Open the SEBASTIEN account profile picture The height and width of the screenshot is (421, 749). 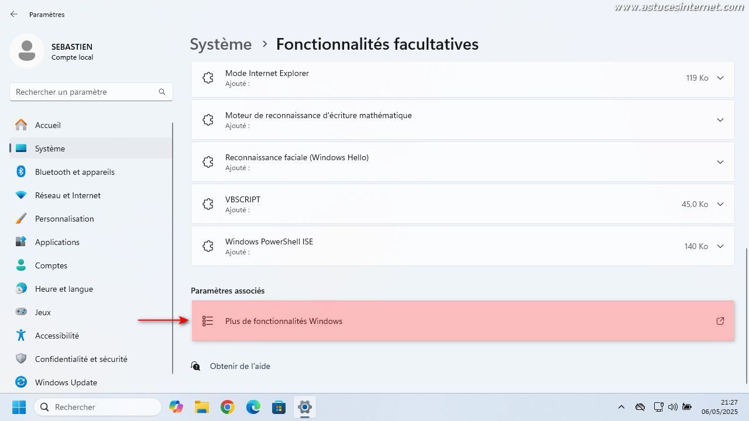(27, 51)
